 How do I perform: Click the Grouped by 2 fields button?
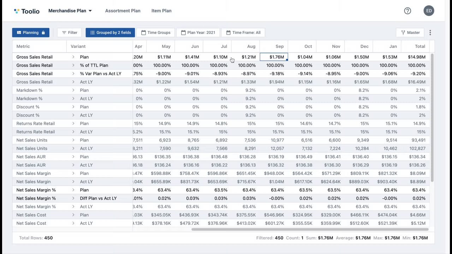pyautogui.click(x=110, y=32)
